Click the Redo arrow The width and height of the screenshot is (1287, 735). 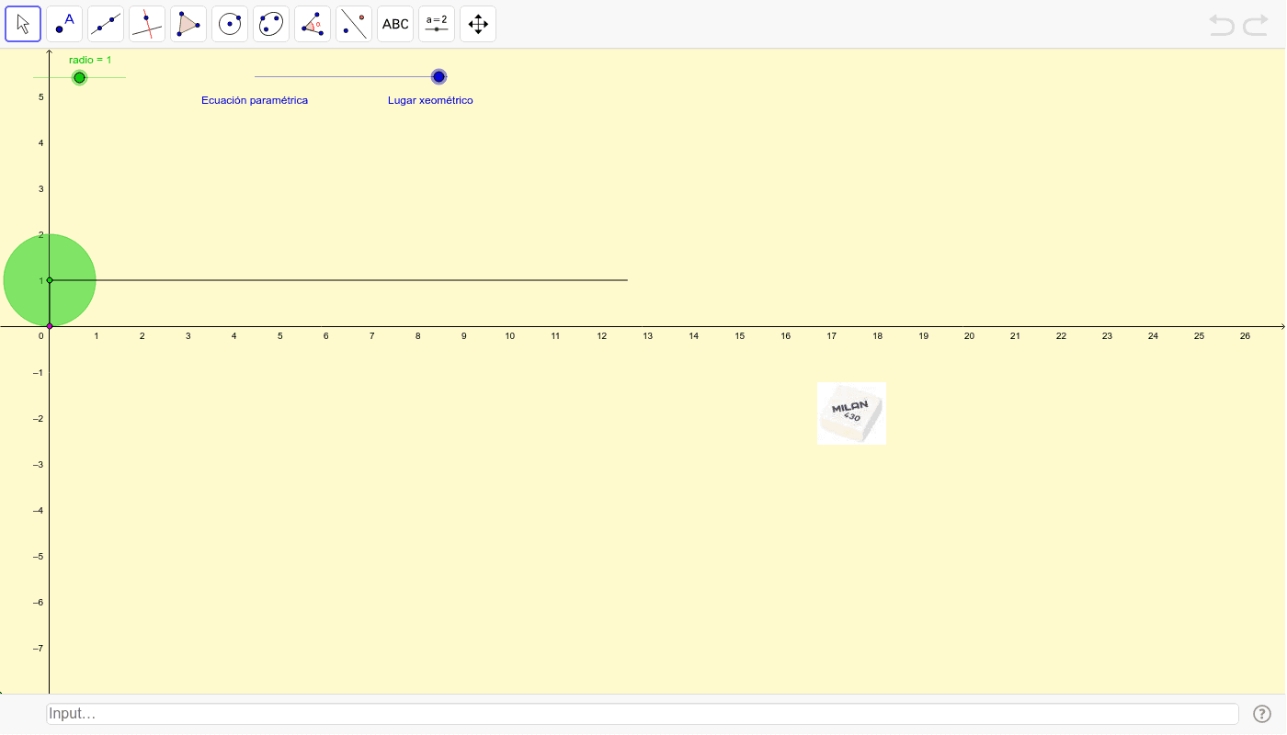(x=1256, y=25)
